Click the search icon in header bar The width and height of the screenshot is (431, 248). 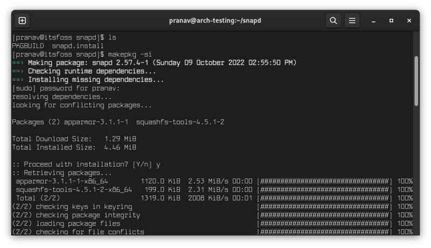pyautogui.click(x=333, y=21)
